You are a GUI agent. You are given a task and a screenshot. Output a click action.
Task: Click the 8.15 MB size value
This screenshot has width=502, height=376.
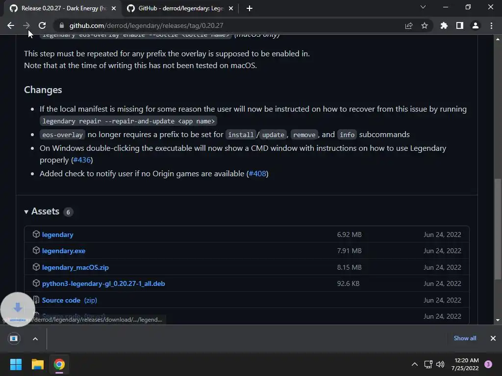click(349, 267)
